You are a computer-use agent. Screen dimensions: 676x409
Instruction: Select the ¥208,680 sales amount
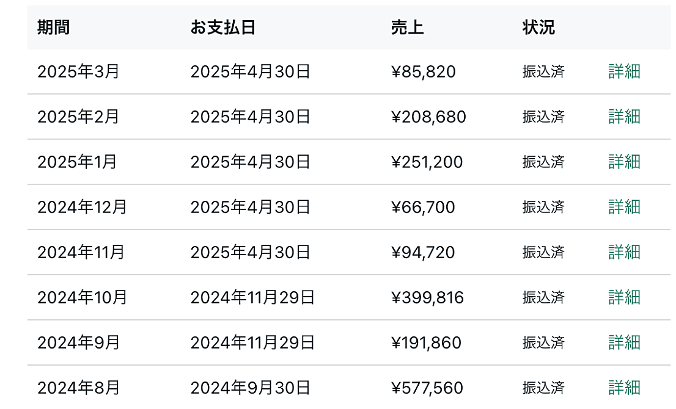[x=428, y=117]
